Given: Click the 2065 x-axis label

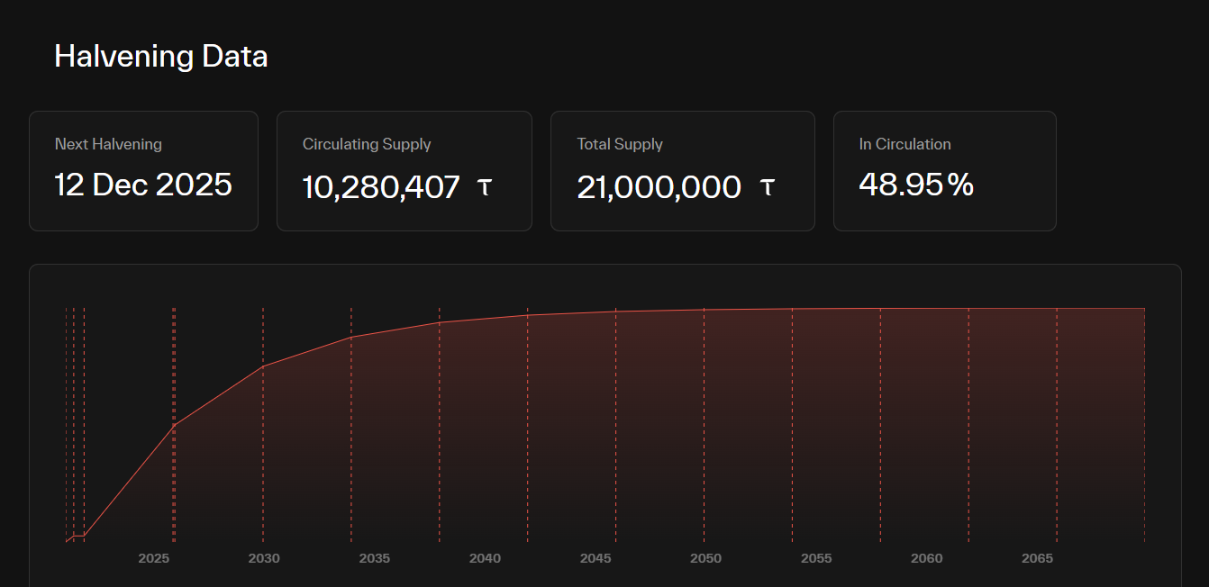Looking at the screenshot, I should pyautogui.click(x=1037, y=558).
